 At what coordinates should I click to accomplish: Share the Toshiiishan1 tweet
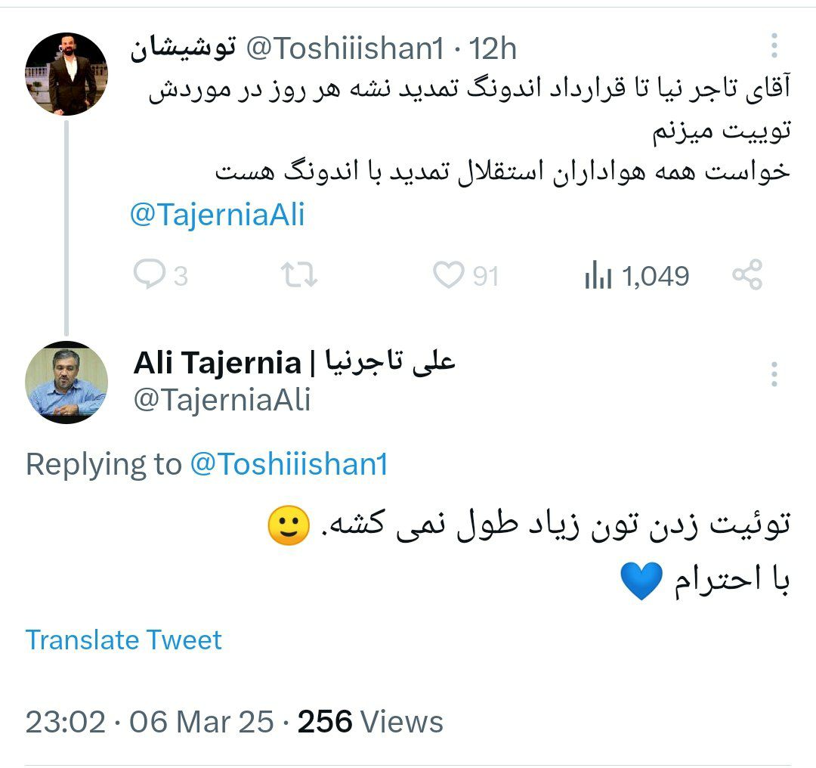pos(747,275)
